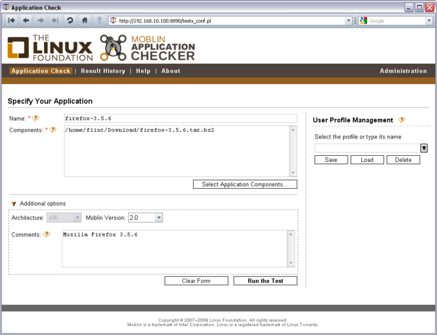Open the Result History tab

[103, 71]
